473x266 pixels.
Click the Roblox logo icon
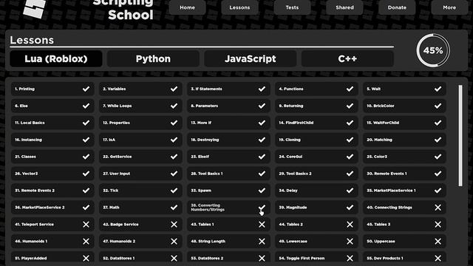tap(35, 8)
